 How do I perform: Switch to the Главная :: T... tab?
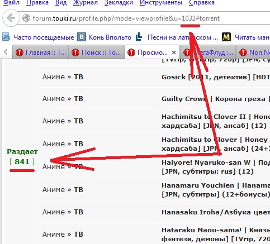(x=40, y=52)
